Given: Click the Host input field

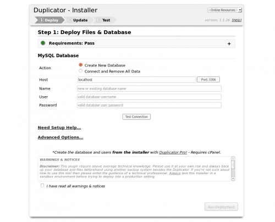Looking at the screenshot, I should pyautogui.click(x=136, y=80).
